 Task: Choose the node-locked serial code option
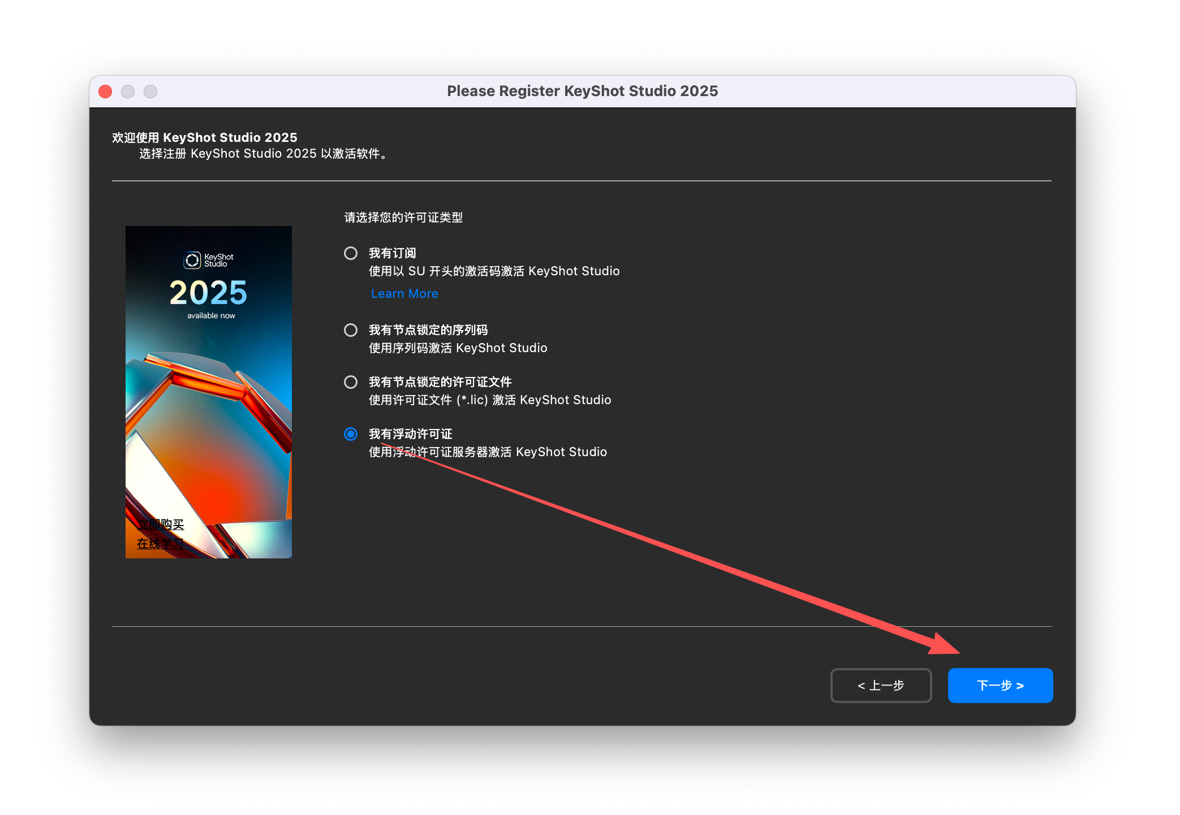tap(351, 330)
